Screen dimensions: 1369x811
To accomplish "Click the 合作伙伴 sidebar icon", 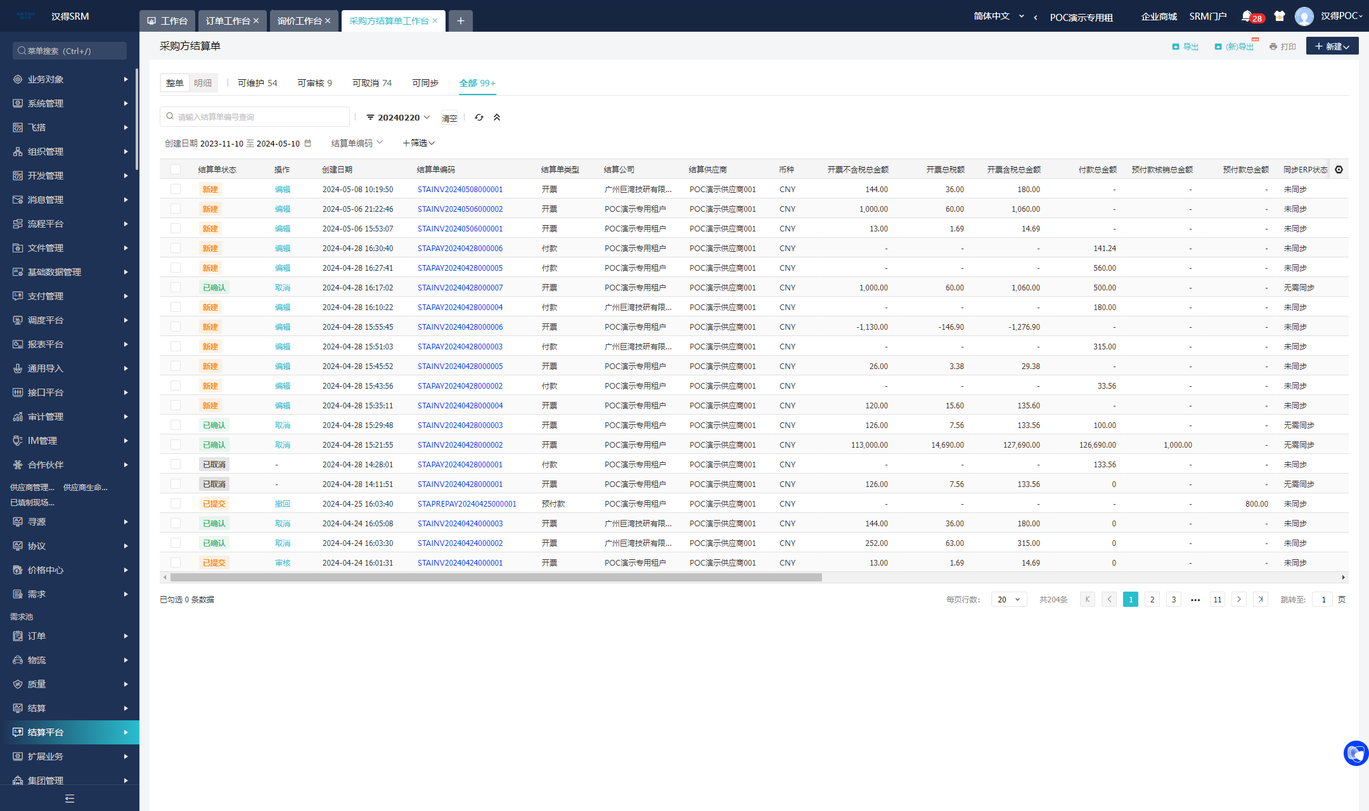I will pos(18,465).
